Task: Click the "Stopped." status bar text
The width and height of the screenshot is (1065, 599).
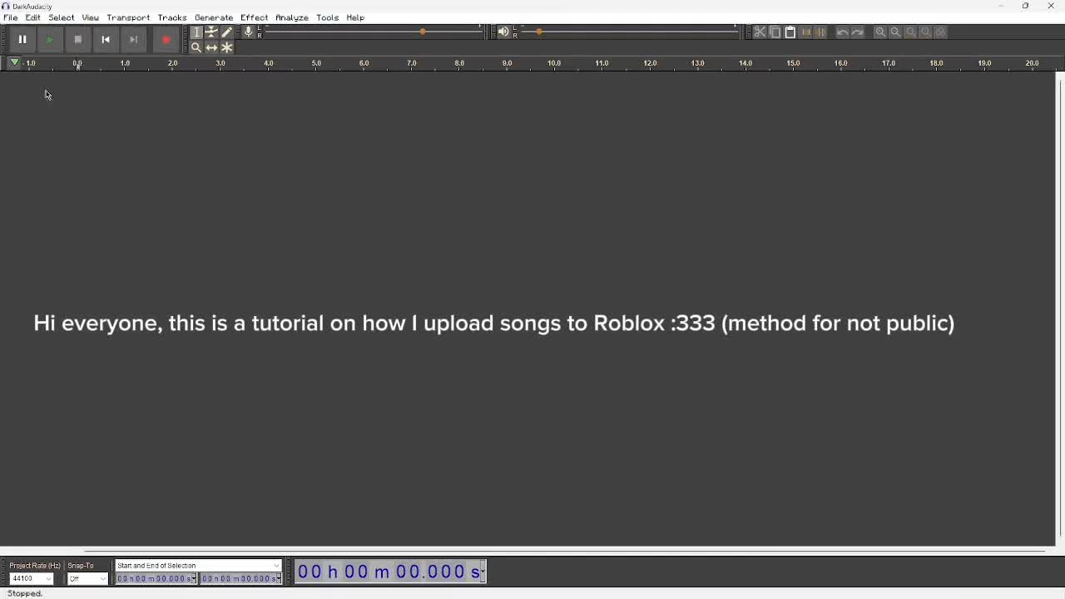Action: pos(25,593)
